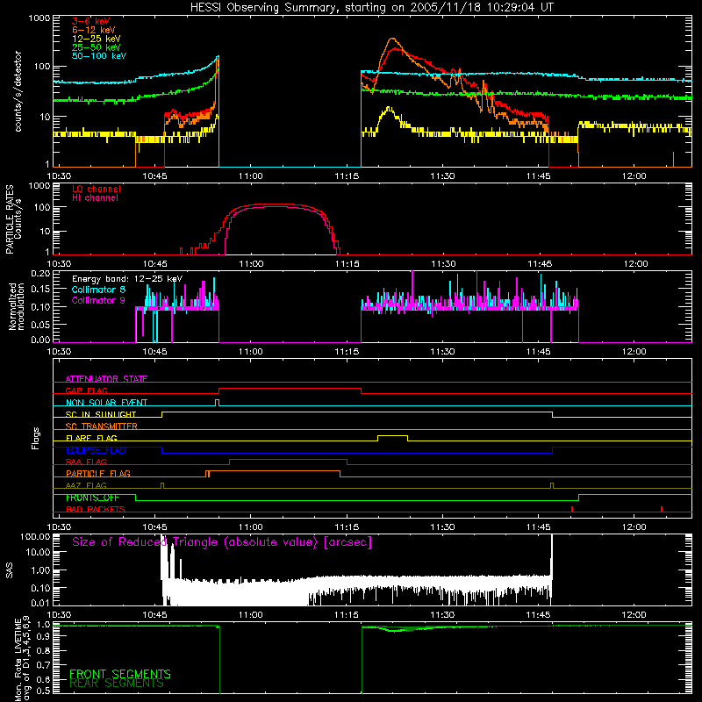Click the vertical 'Flags' axis label
The image size is (702, 702).
pos(36,438)
